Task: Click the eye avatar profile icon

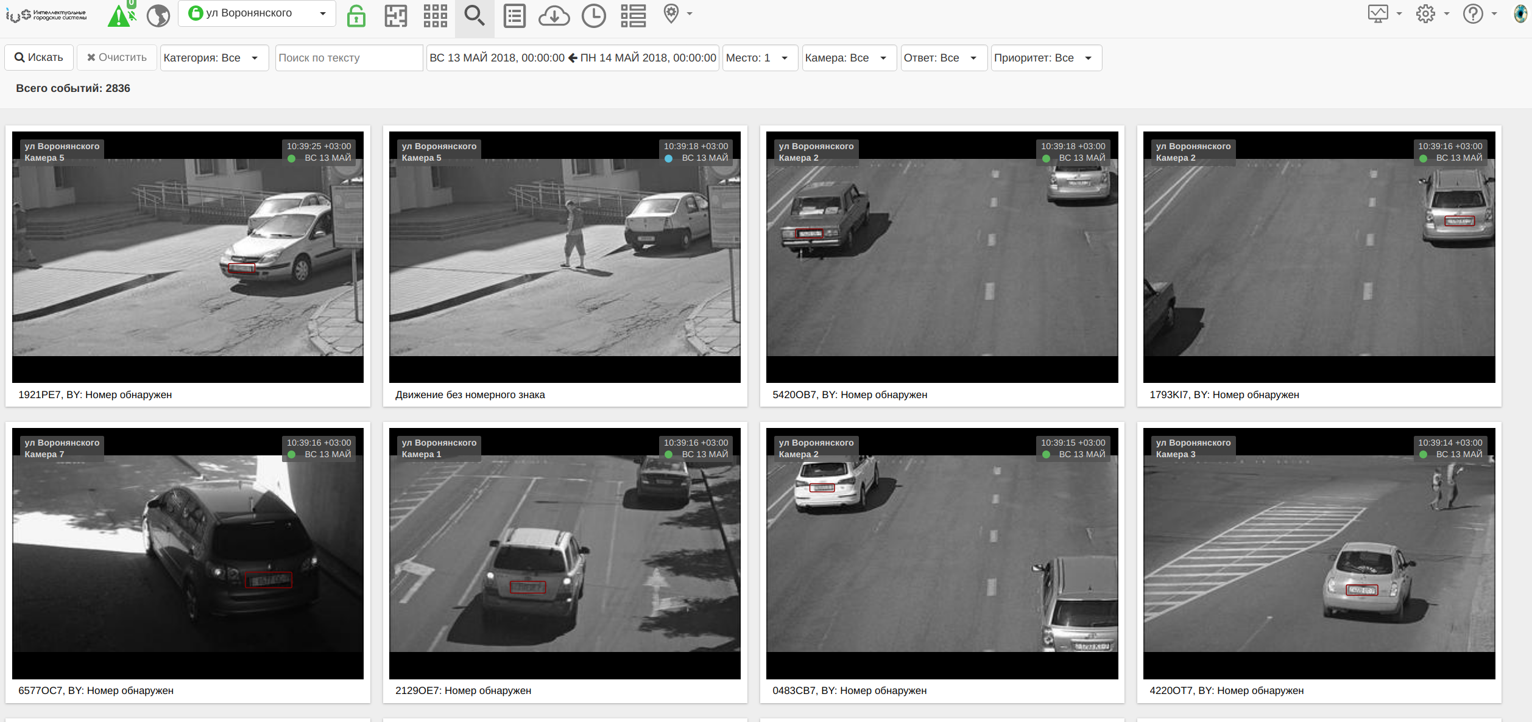Action: tap(1520, 13)
